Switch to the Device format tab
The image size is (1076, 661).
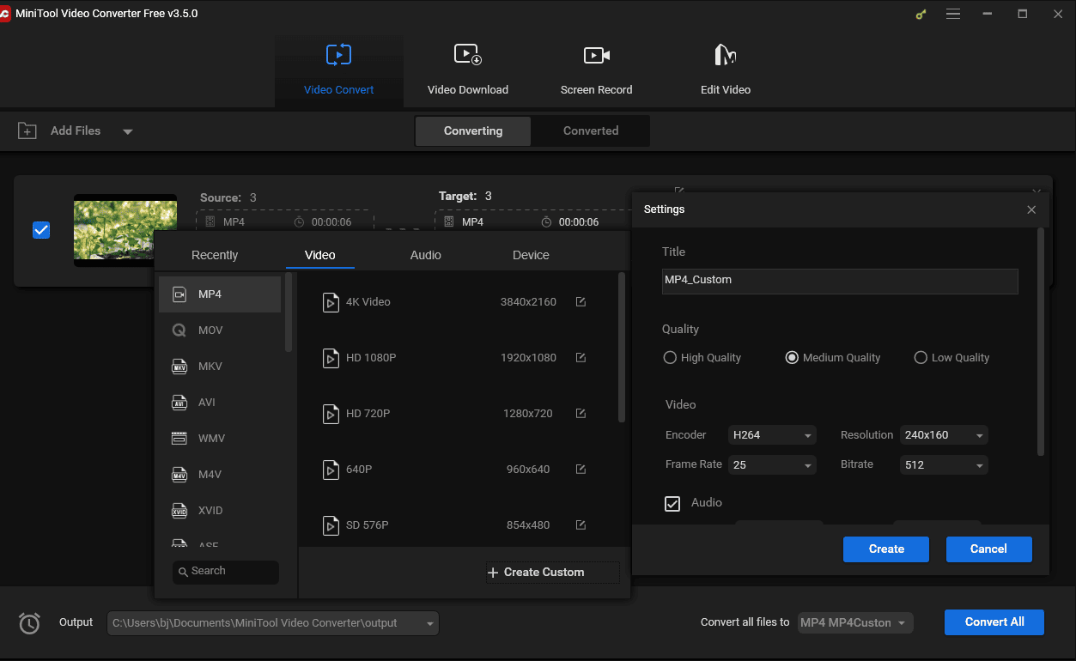(x=531, y=255)
